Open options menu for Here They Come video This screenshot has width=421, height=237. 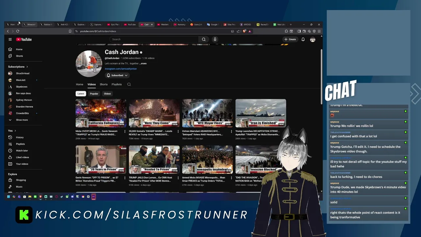click(178, 131)
